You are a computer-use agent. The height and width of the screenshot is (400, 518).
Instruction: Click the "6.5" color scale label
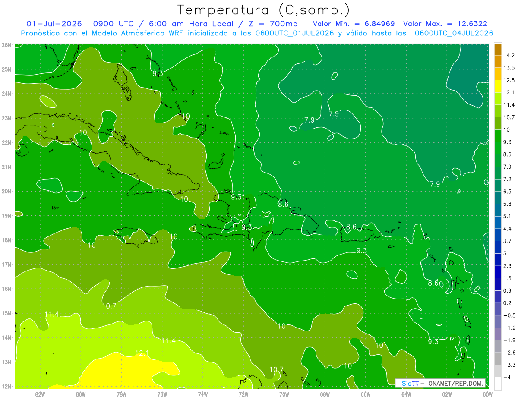[508, 192]
